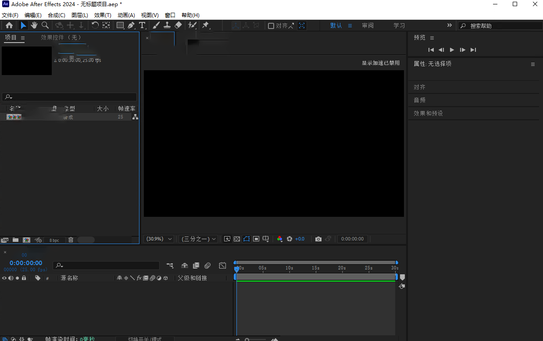Toggle the Region of Interest button
Screen dimensions: 543x341
256,239
